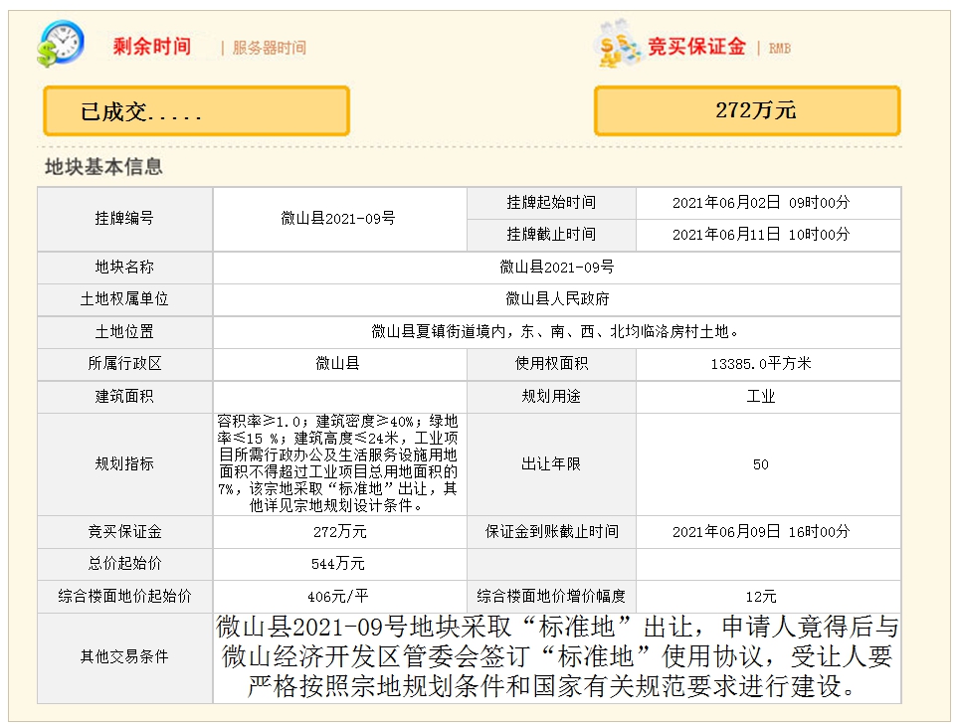Screen dimensions: 959x727
Task: Click the 地块名称 label cell
Action: click(124, 268)
